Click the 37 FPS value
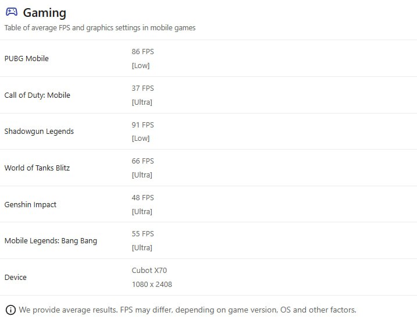The height and width of the screenshot is (323, 417). coord(142,88)
